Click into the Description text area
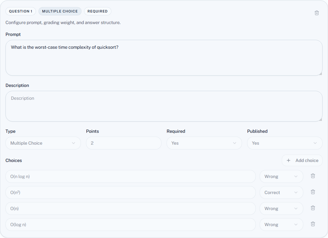This screenshot has height=238, width=328. 164,106
